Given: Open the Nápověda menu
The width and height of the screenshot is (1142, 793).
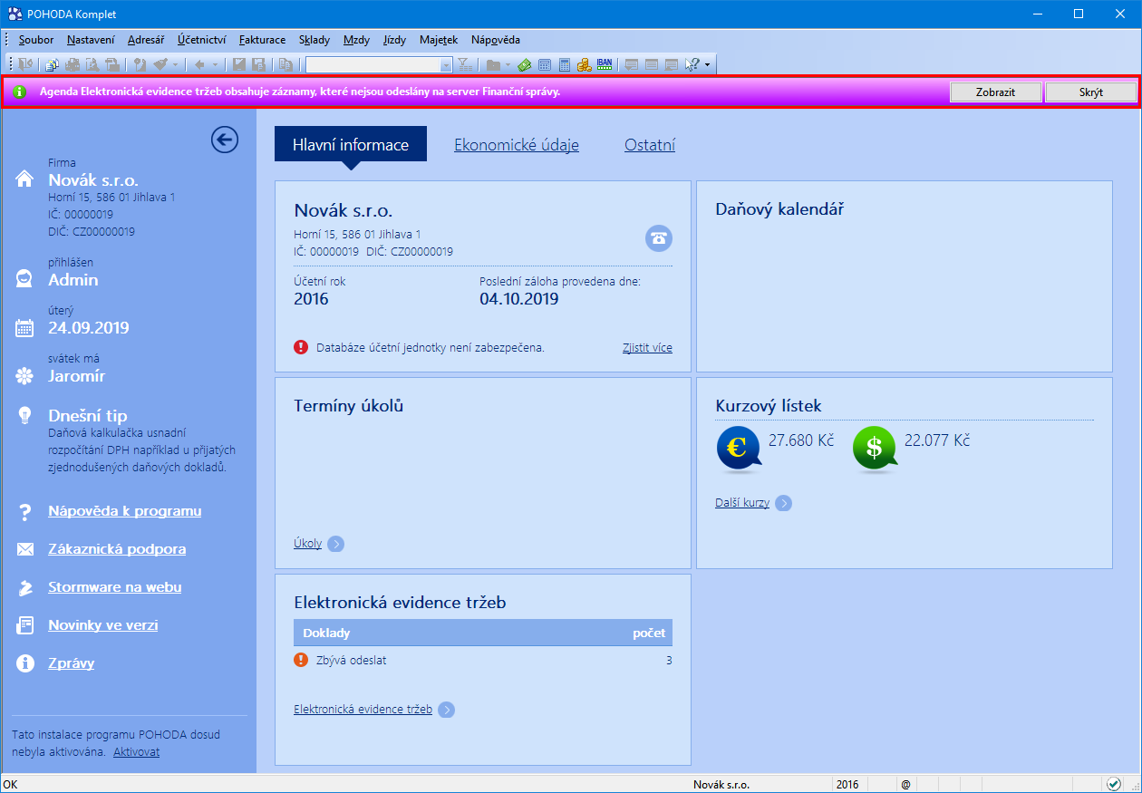Looking at the screenshot, I should click(x=496, y=40).
